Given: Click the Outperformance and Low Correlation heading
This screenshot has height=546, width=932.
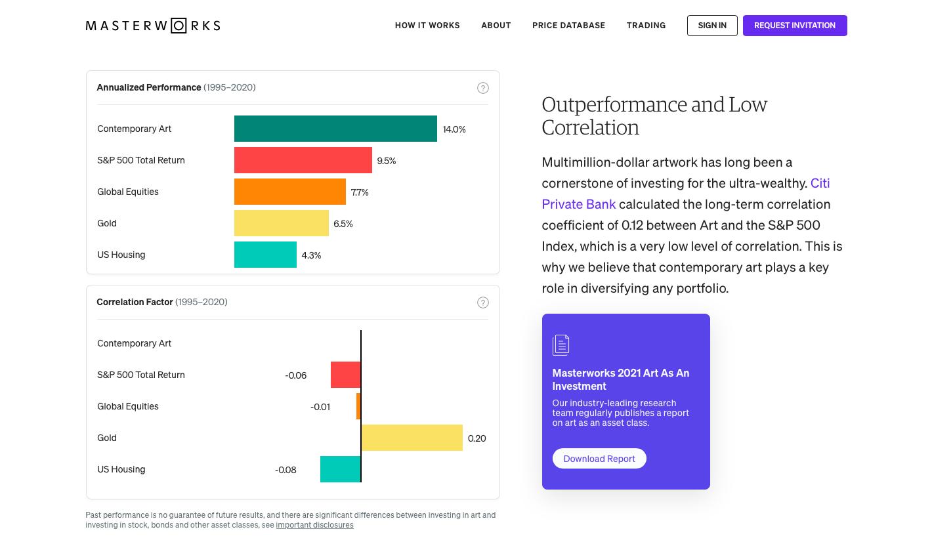Looking at the screenshot, I should [654, 115].
